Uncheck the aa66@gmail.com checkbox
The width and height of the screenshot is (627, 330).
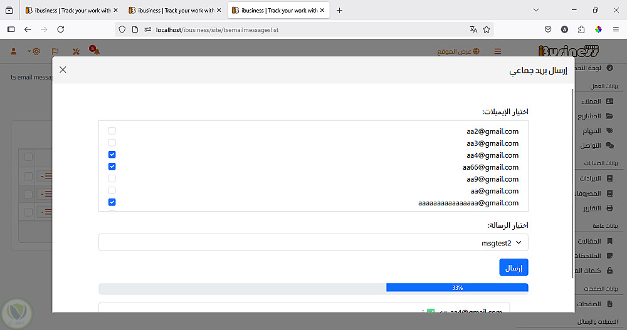[x=112, y=167]
